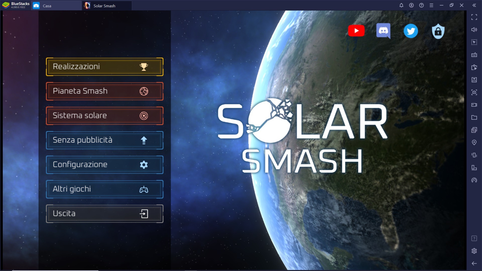This screenshot has width=482, height=271.
Task: Open the privacy shield lock icon
Action: point(438,31)
